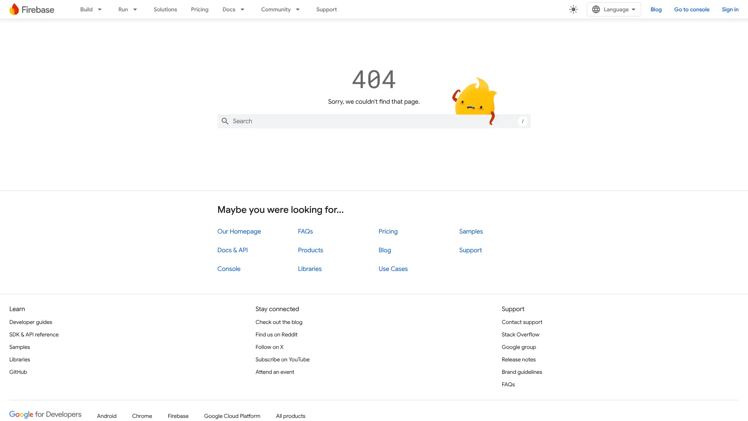Open Blog link under suggestions

[385, 250]
